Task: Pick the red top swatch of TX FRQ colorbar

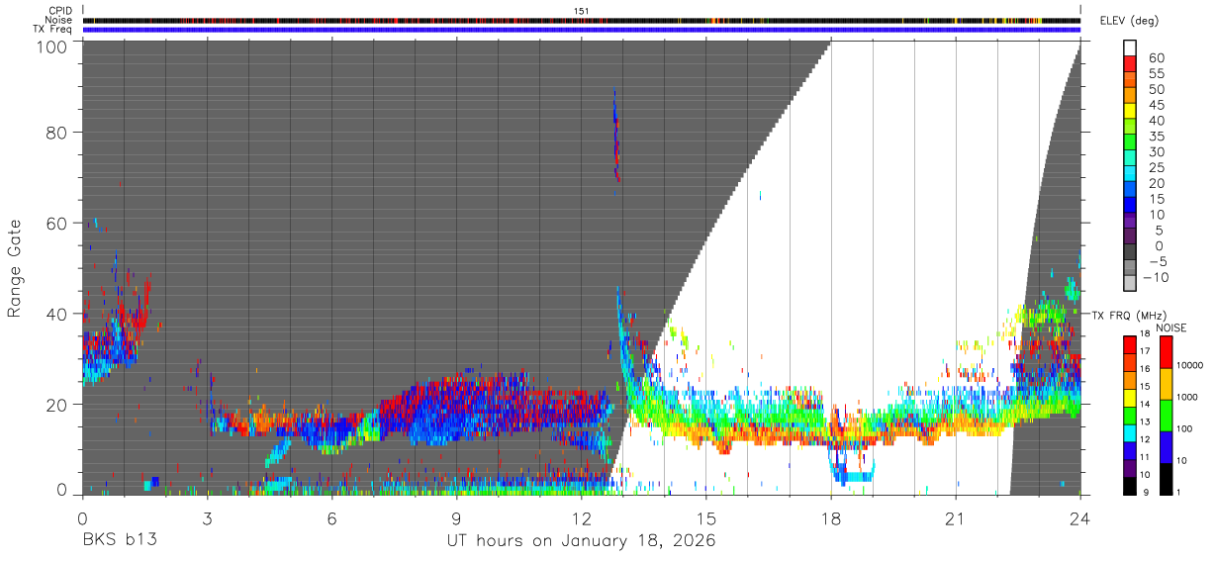Action: (x=1130, y=342)
